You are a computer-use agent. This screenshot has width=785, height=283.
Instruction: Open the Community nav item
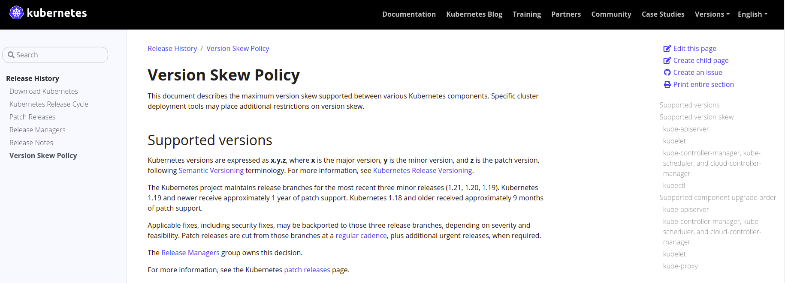pyautogui.click(x=611, y=14)
